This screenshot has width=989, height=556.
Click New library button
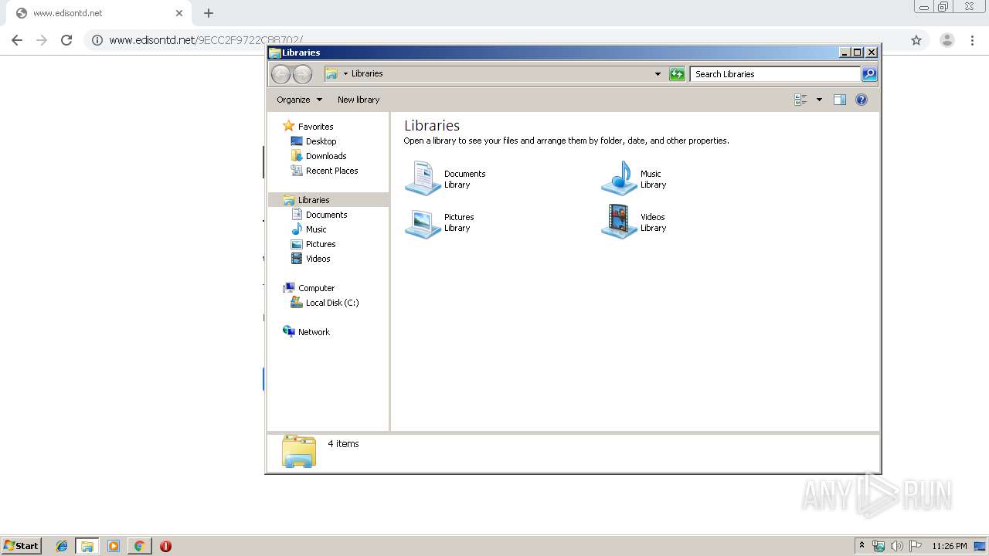point(359,100)
